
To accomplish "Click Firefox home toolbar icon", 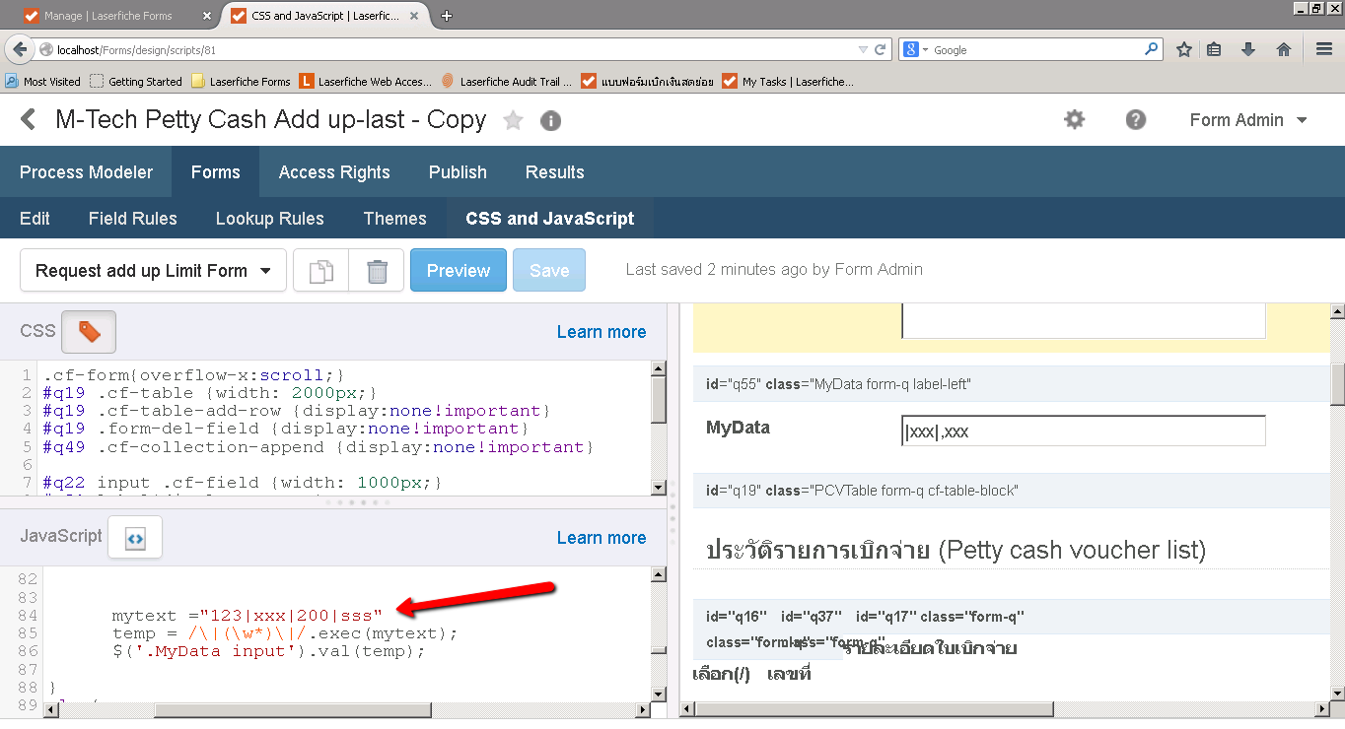I will [1283, 49].
